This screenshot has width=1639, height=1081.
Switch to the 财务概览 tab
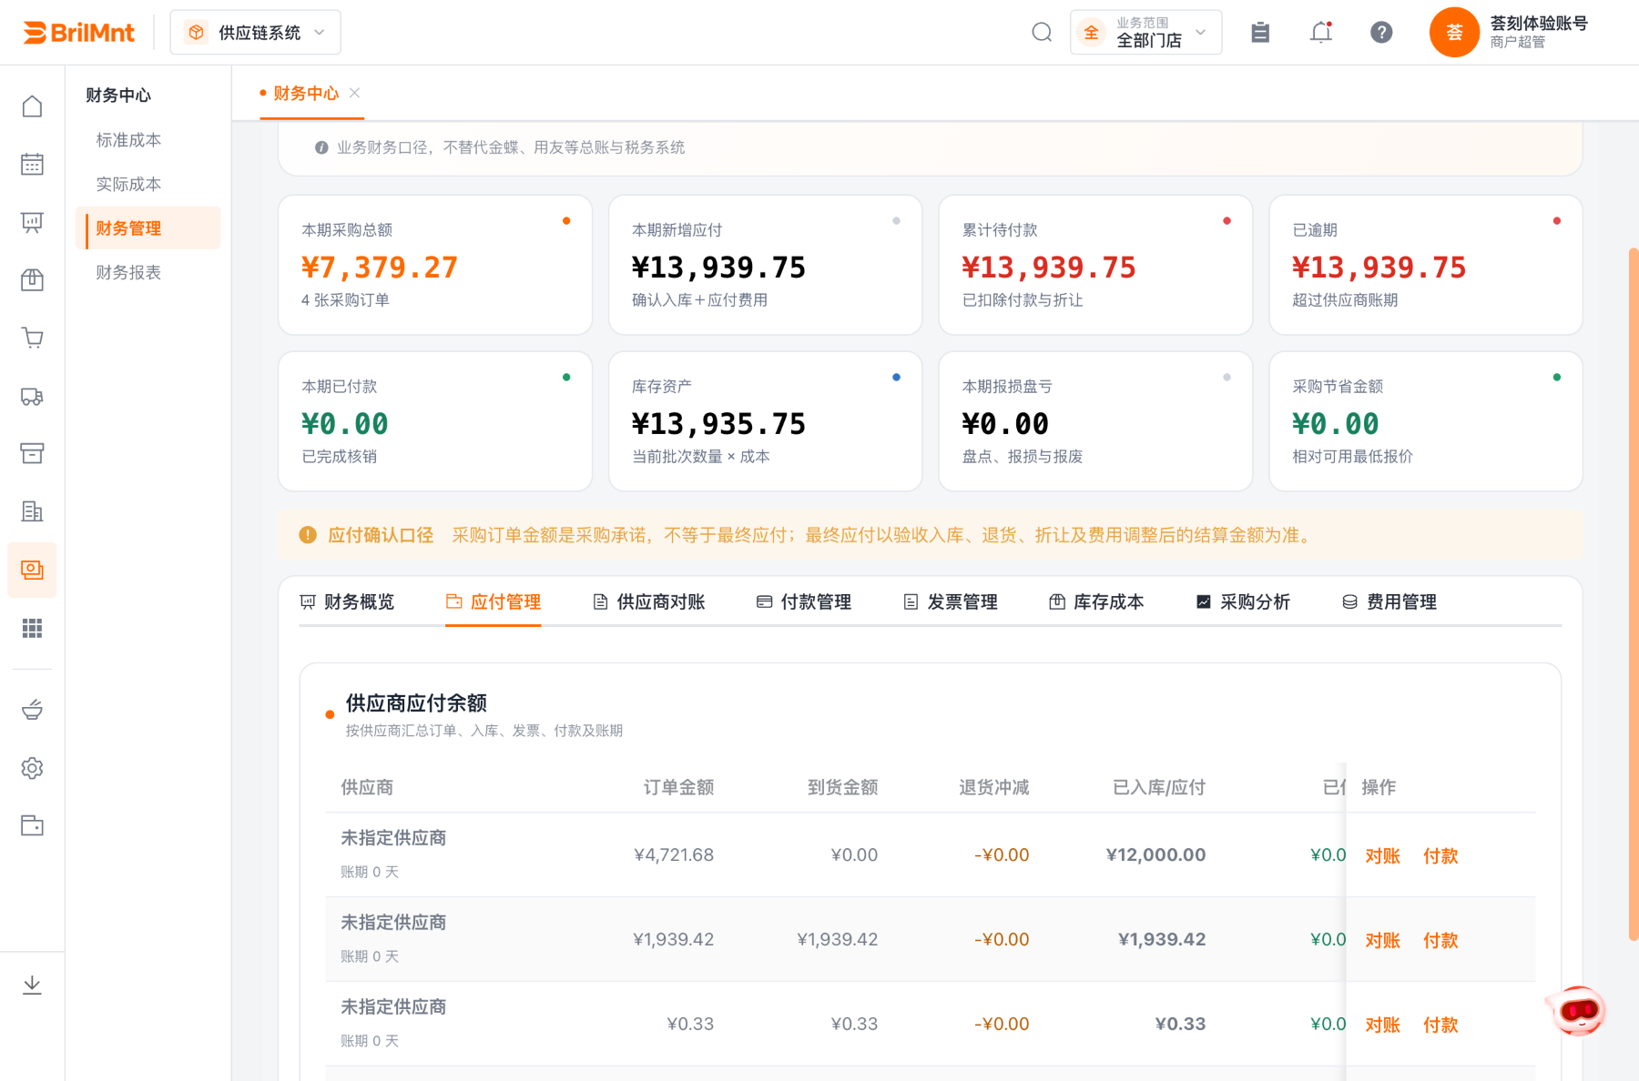tap(347, 601)
